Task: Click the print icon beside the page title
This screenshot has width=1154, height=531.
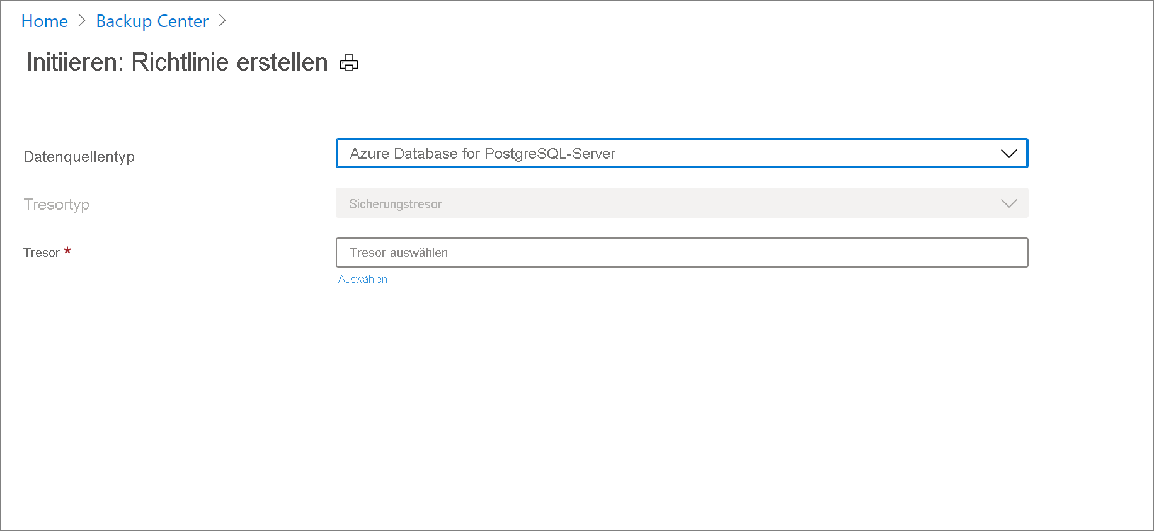Action: pyautogui.click(x=349, y=62)
